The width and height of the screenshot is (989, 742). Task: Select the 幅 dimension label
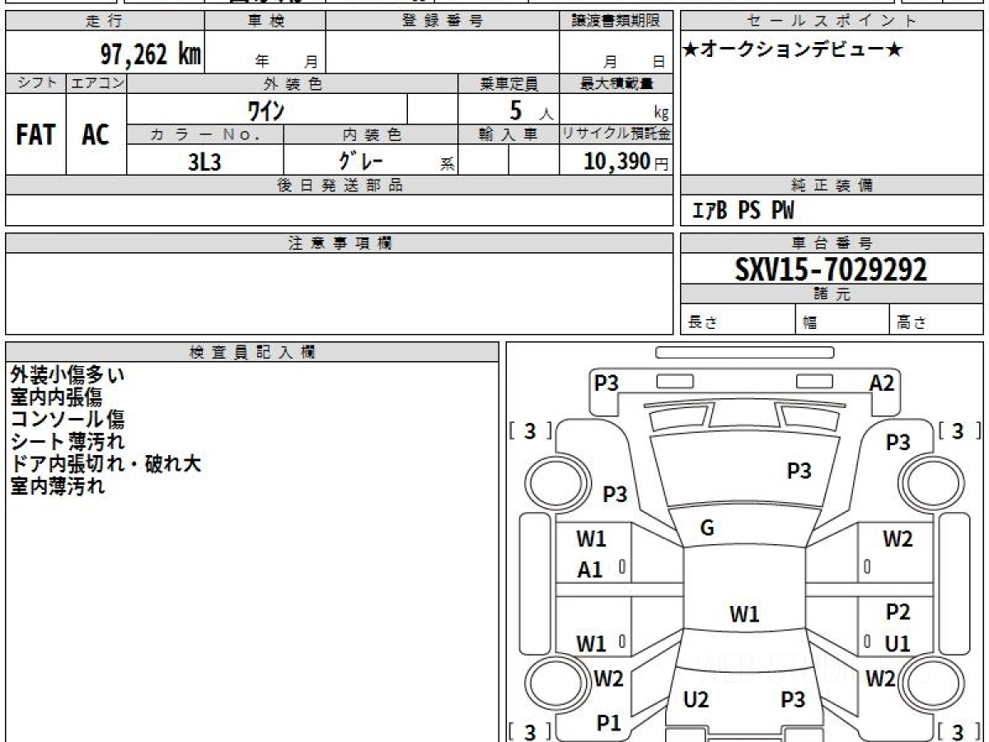pos(810,323)
